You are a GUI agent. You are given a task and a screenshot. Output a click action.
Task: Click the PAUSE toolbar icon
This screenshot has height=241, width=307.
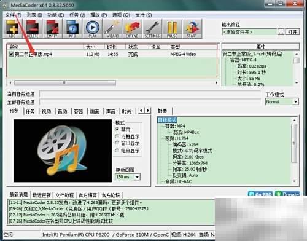pyautogui.click(x=172, y=29)
